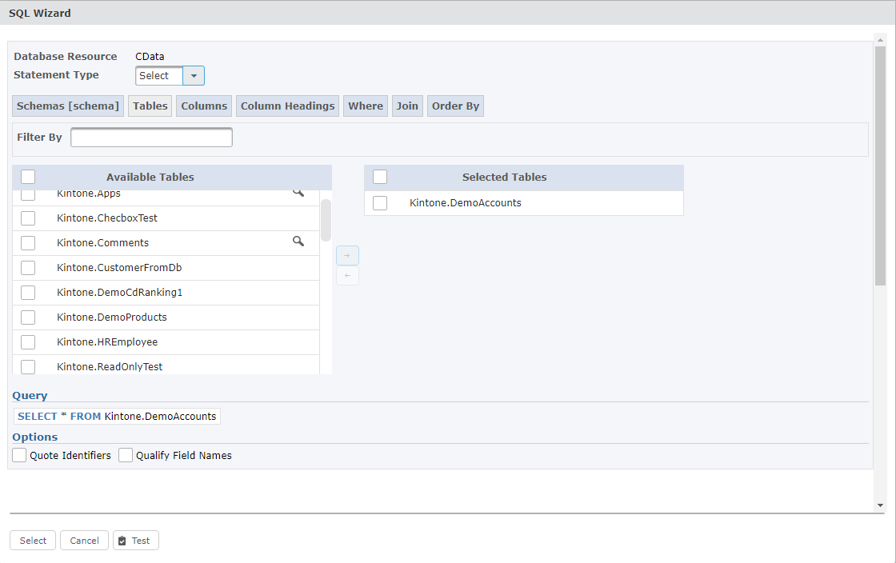Open the Join tab
This screenshot has height=563, width=896.
tap(407, 106)
